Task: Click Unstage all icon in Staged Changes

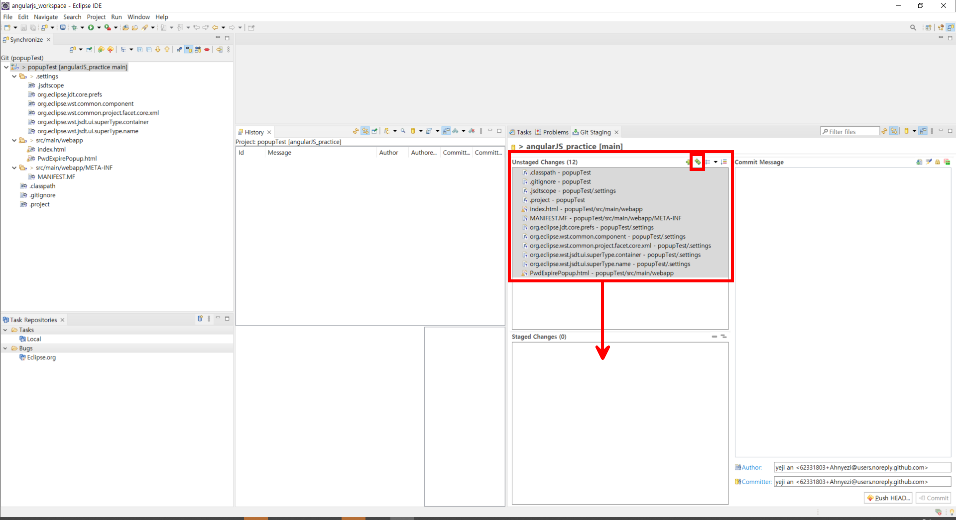Action: pos(723,337)
